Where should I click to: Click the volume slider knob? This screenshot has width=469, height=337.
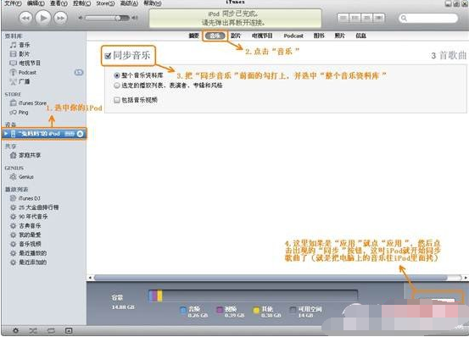[118, 18]
